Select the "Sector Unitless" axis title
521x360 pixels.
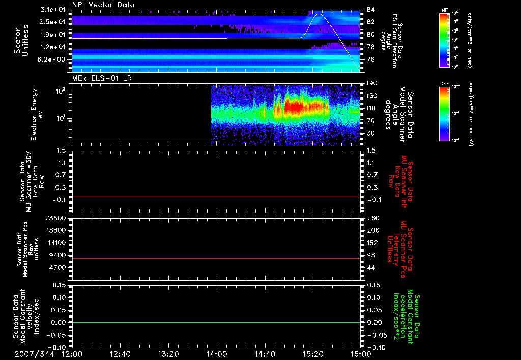(x=21, y=41)
